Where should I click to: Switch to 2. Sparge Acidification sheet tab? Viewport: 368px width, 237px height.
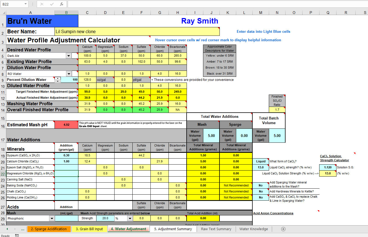coord(49,229)
